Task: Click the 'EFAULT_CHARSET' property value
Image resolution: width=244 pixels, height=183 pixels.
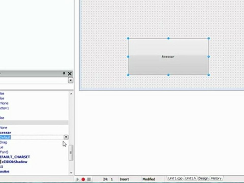Action: (x=15, y=157)
